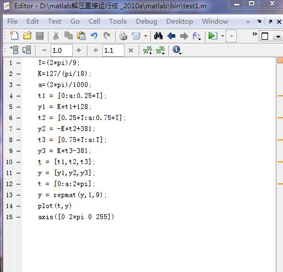Click the Back navigation arrow
This screenshot has height=272, width=283.
(x=171, y=36)
